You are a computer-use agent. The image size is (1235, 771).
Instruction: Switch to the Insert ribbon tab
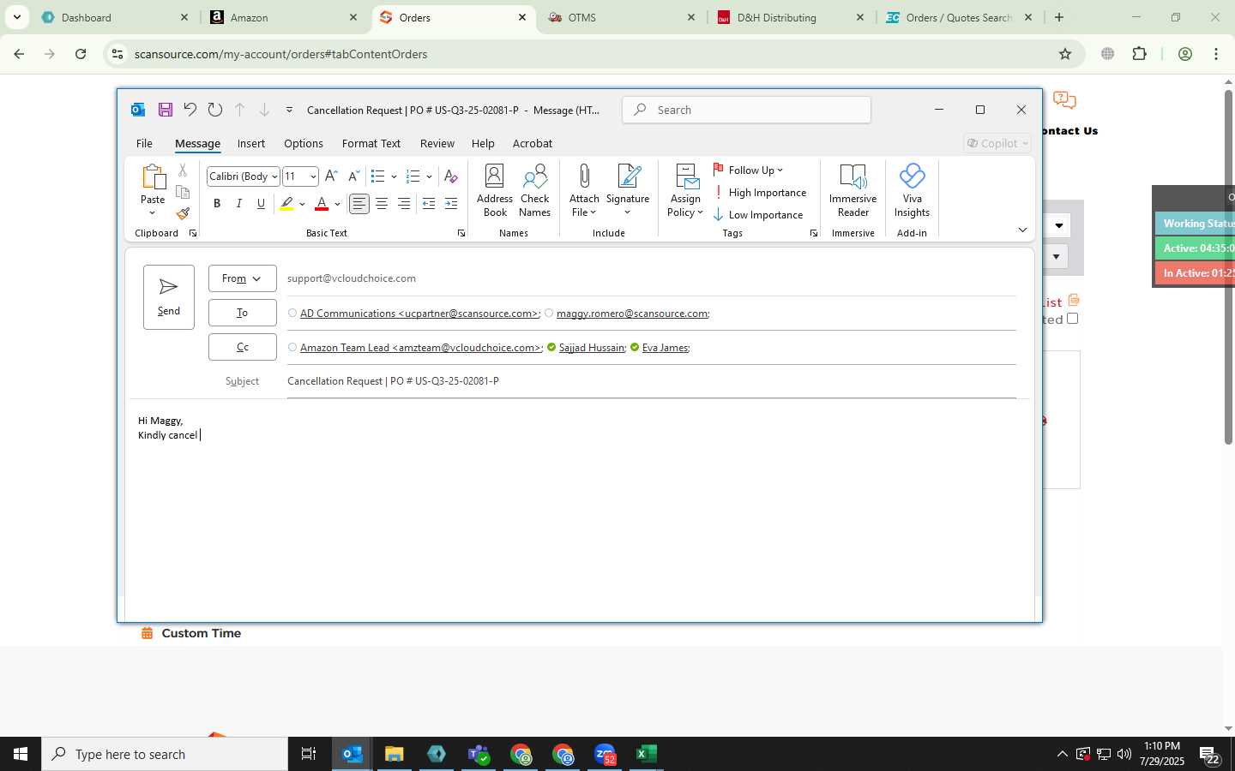pos(251,143)
